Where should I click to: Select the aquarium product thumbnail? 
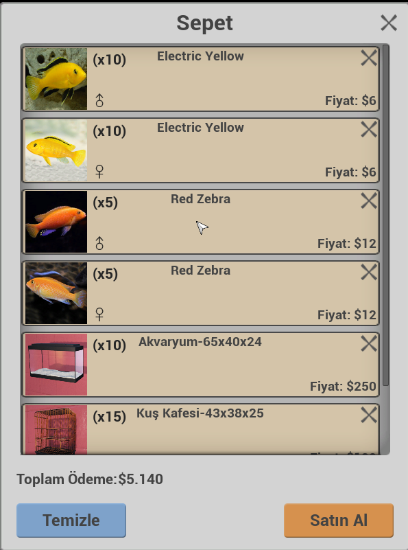[x=56, y=365]
